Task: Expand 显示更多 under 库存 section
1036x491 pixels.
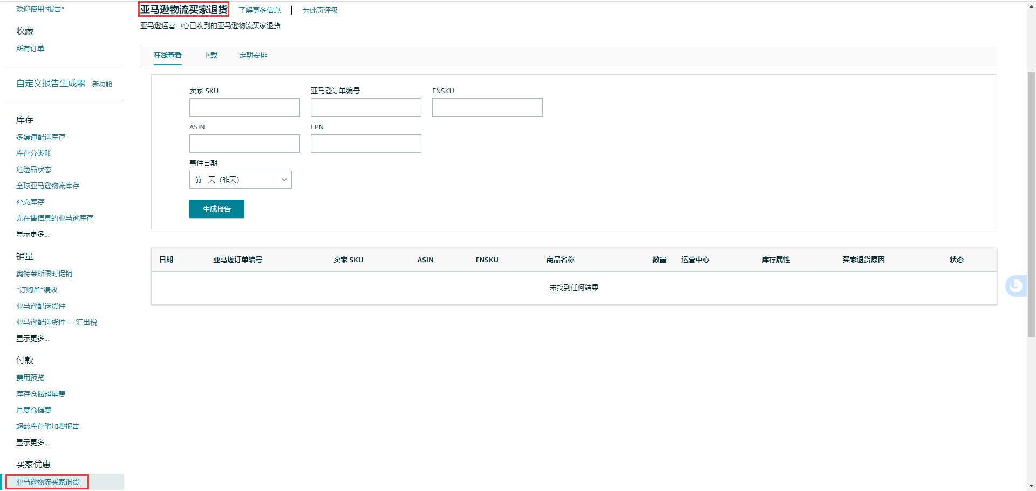Action: point(33,234)
